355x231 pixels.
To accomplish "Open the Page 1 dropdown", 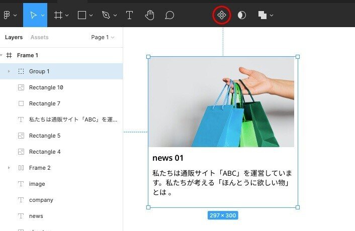I will [103, 37].
